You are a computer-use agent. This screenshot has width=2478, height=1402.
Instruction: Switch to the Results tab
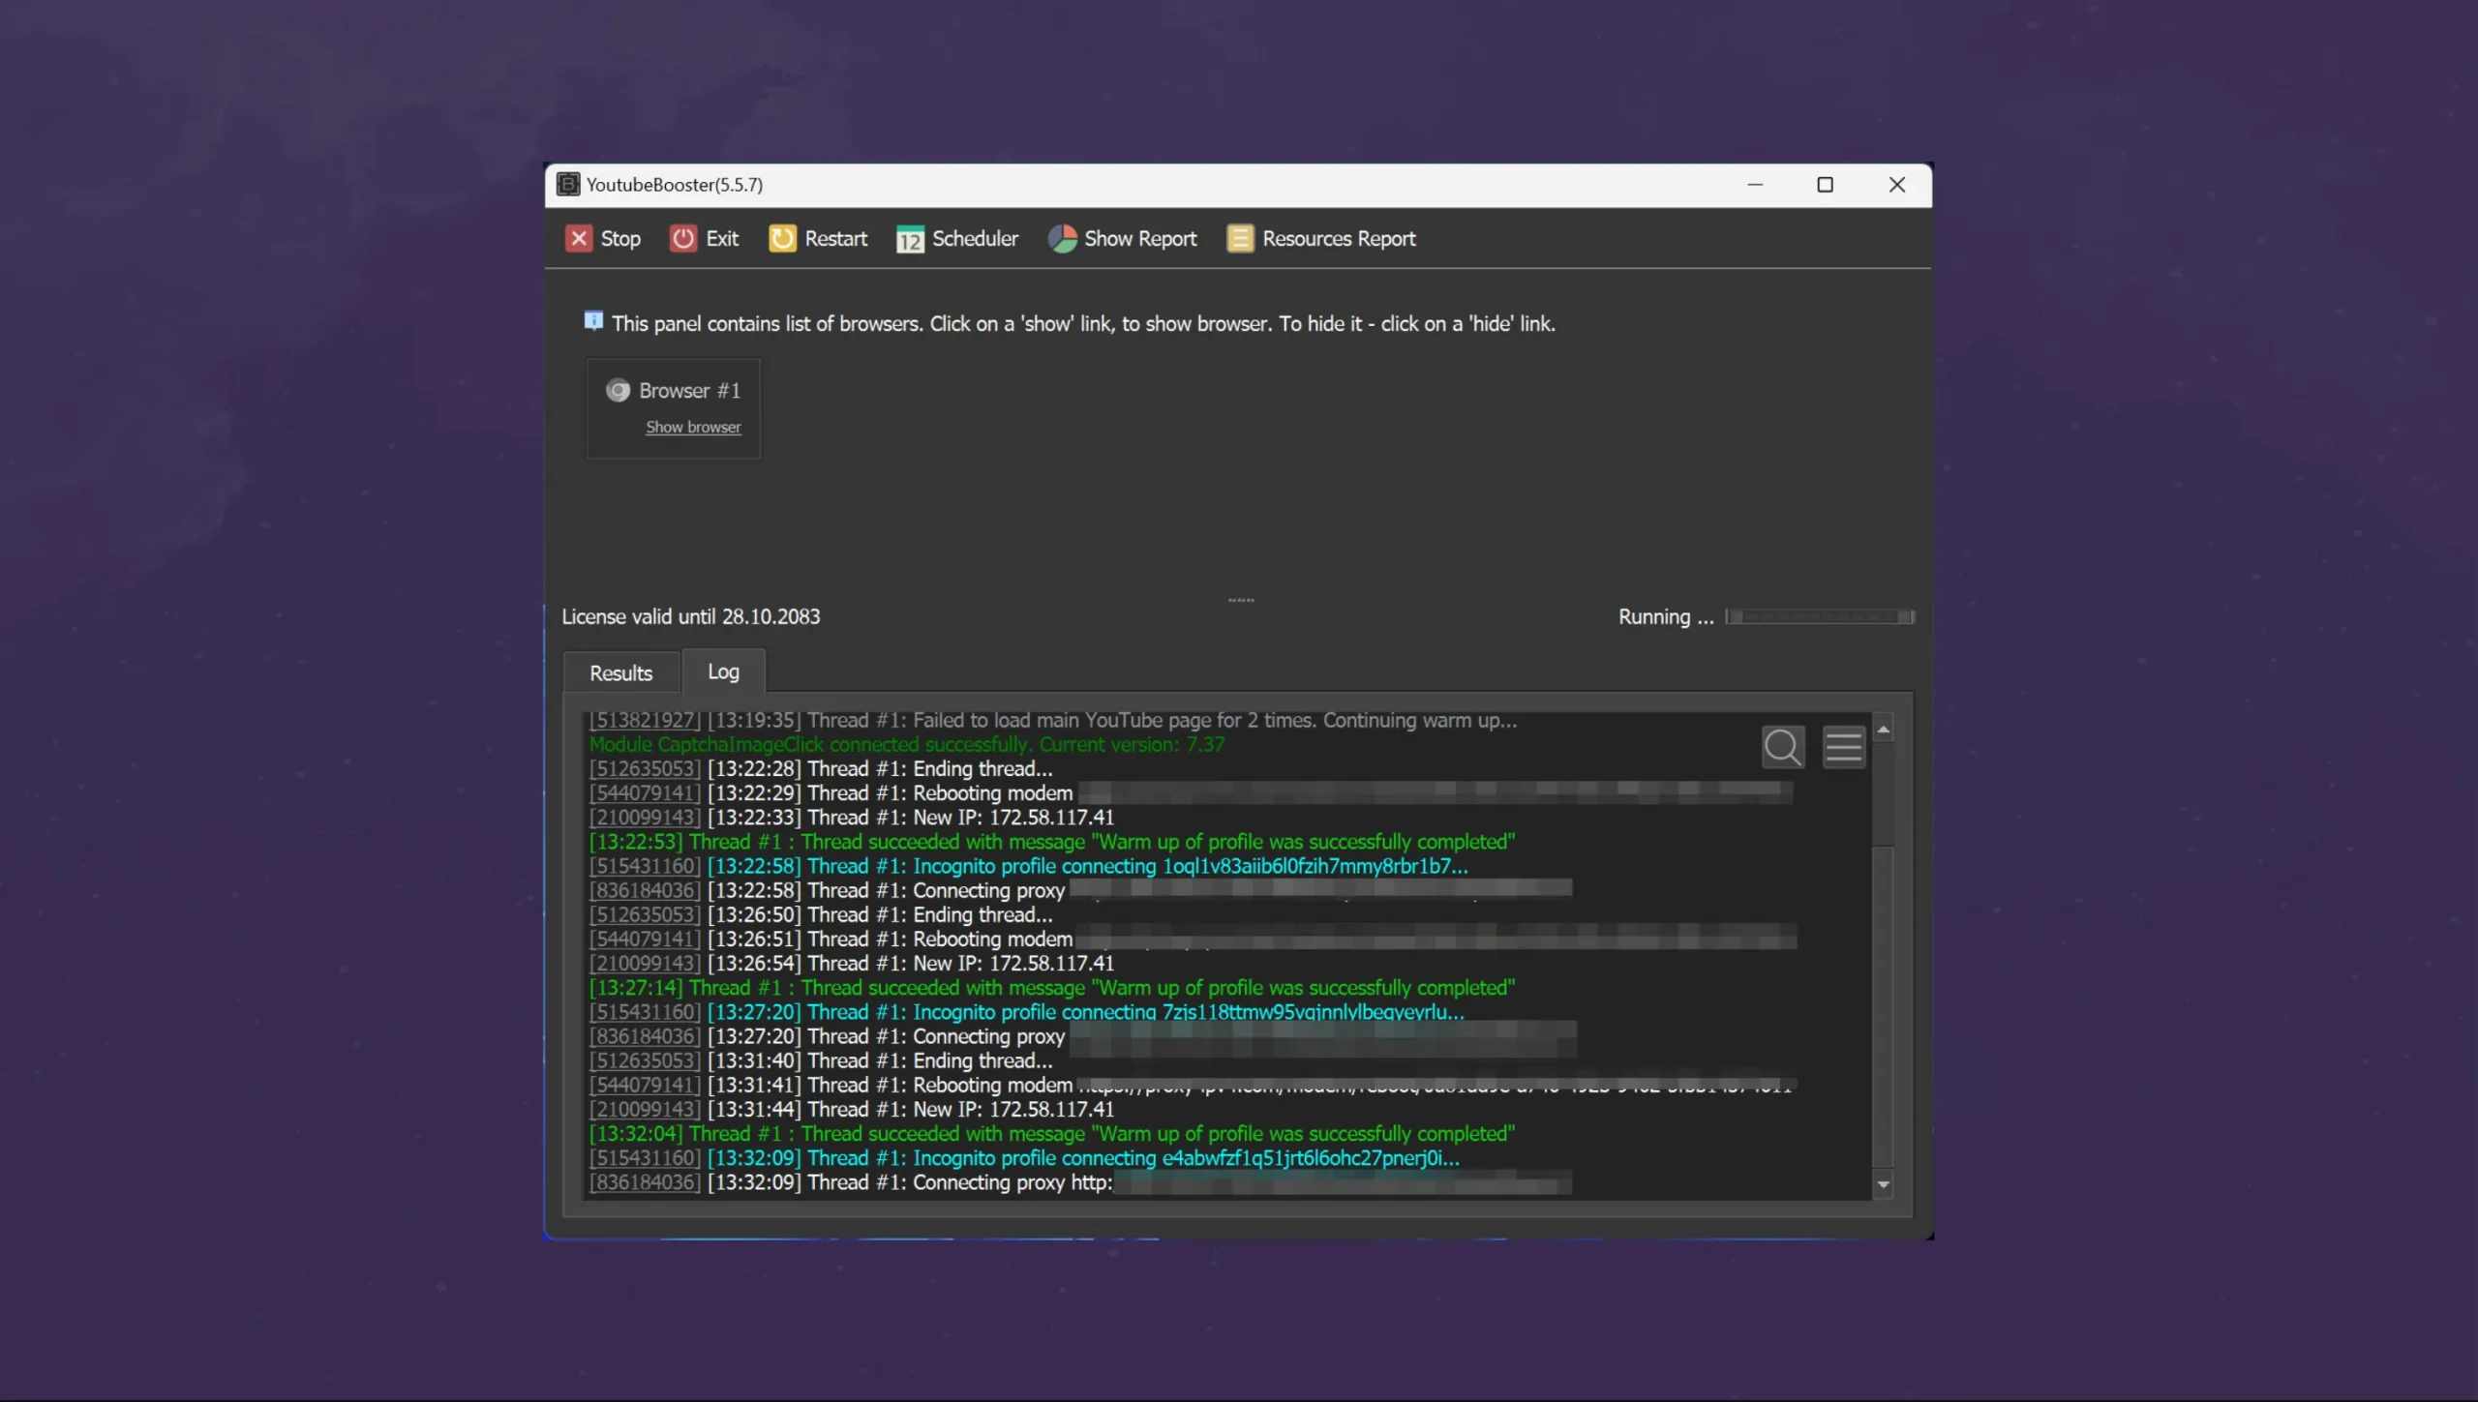(x=621, y=673)
